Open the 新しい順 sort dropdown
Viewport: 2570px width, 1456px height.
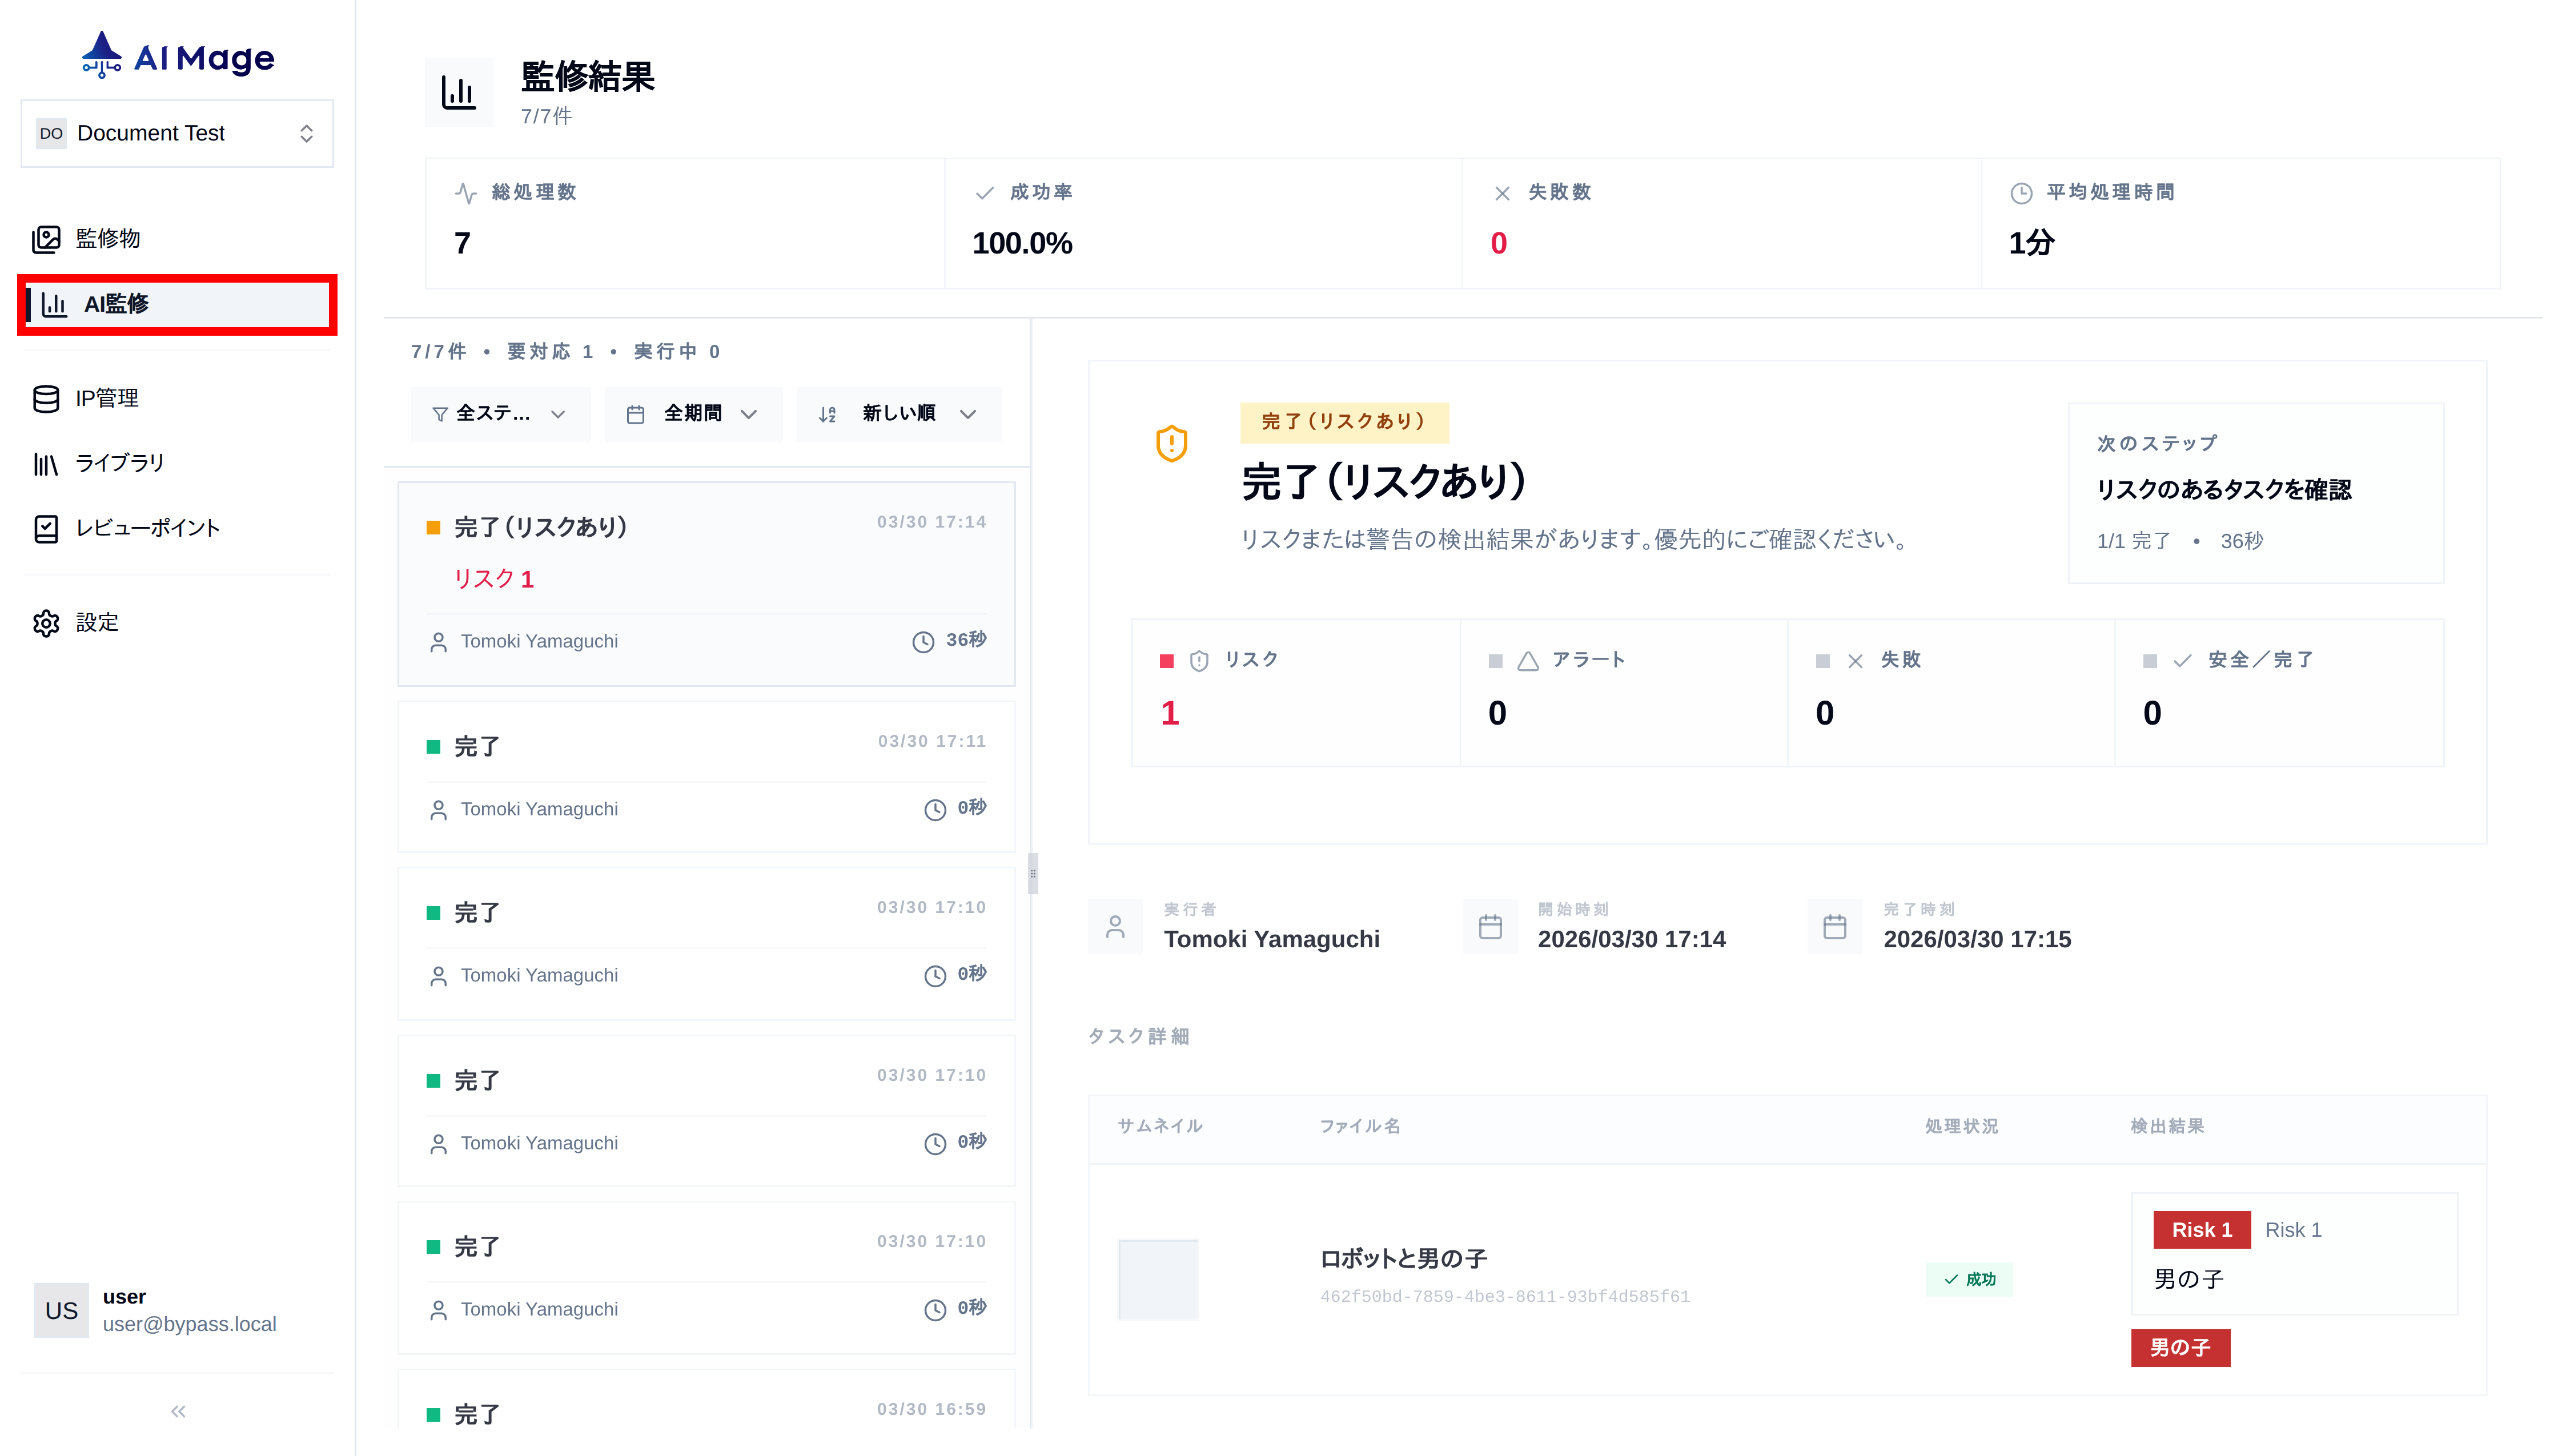[x=898, y=413]
